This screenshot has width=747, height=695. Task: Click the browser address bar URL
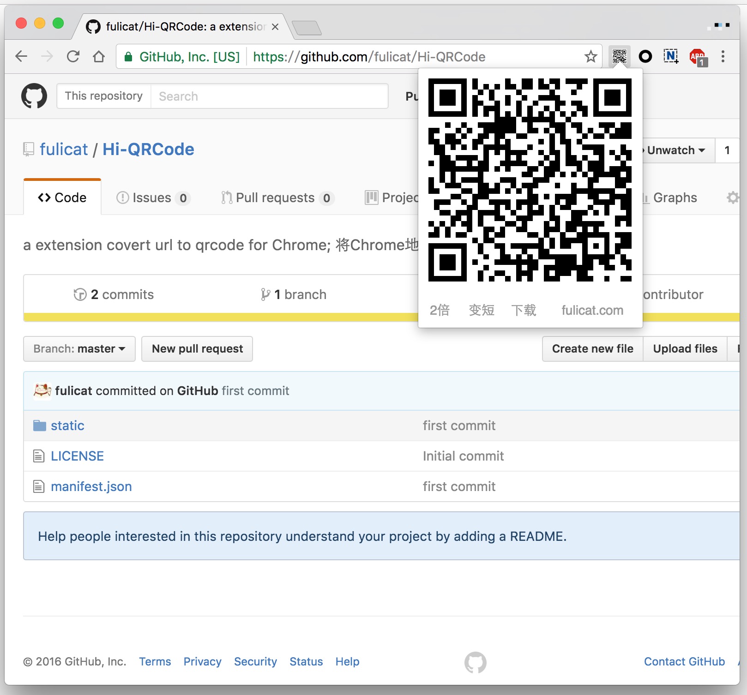369,57
